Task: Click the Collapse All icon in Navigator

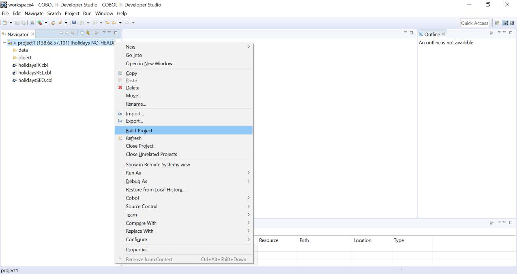Action: [82, 33]
